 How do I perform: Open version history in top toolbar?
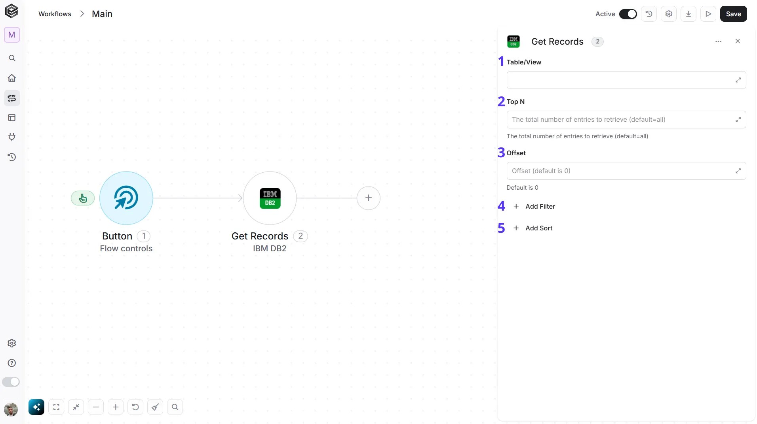649,14
